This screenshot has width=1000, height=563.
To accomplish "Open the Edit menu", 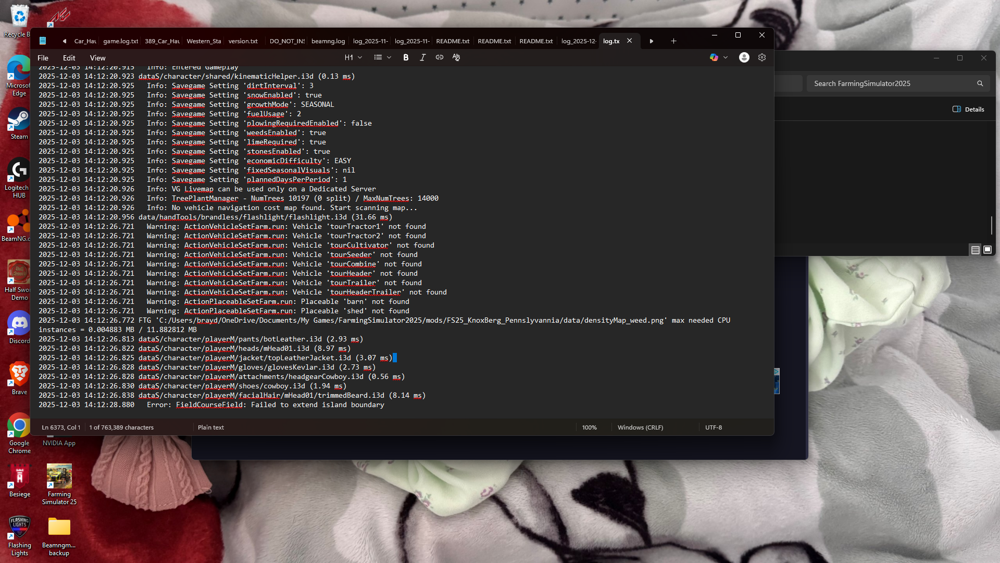I will (x=69, y=58).
